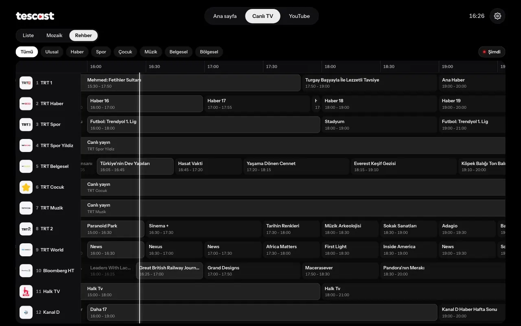The width and height of the screenshot is (521, 326).
Task: Filter channels by Tümü
Action: (x=27, y=52)
